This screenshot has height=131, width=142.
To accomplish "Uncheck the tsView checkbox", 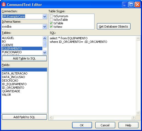I will 51,27.
